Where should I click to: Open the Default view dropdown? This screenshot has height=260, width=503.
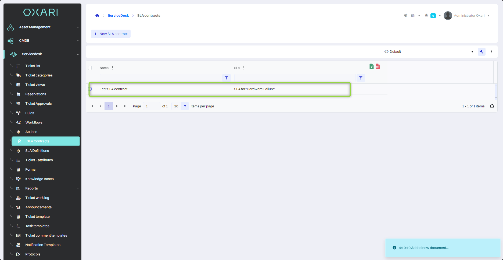[x=429, y=52]
